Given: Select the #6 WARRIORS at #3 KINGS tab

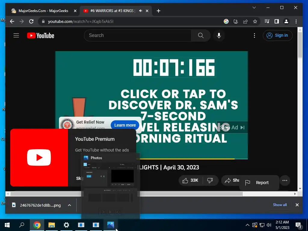Looking at the screenshot, I should (112, 11).
